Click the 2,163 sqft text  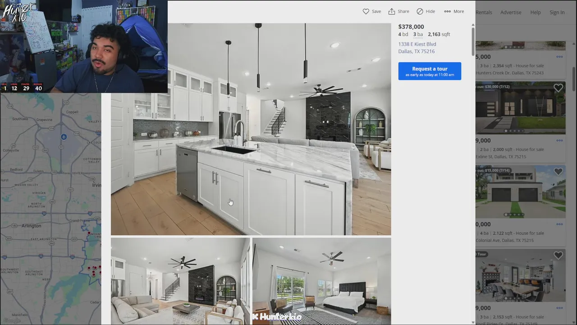click(439, 34)
